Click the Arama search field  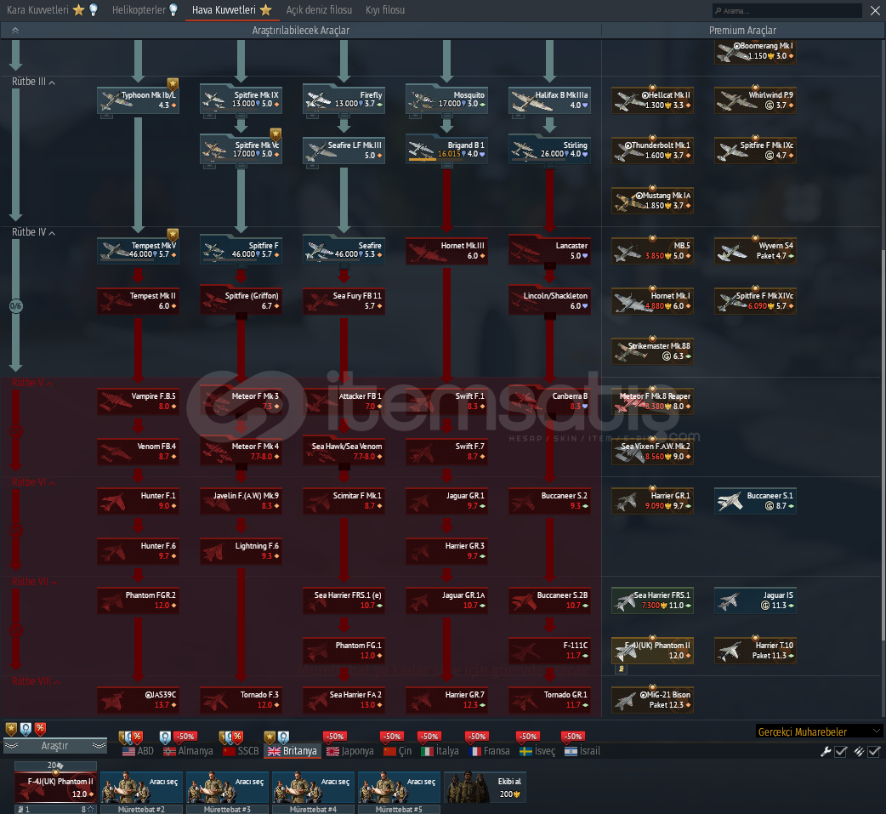[786, 10]
